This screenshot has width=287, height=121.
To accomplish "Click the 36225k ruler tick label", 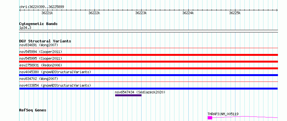I will click(x=235, y=13).
